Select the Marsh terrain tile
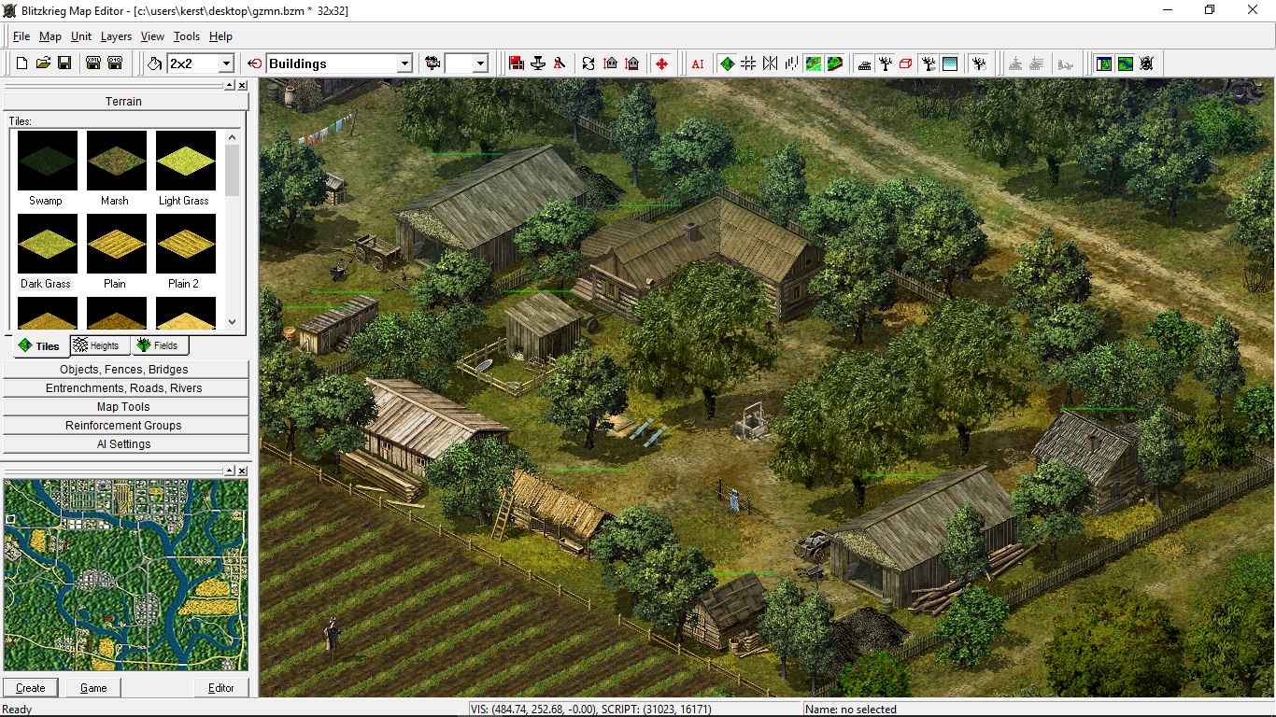The image size is (1276, 717). tap(115, 169)
